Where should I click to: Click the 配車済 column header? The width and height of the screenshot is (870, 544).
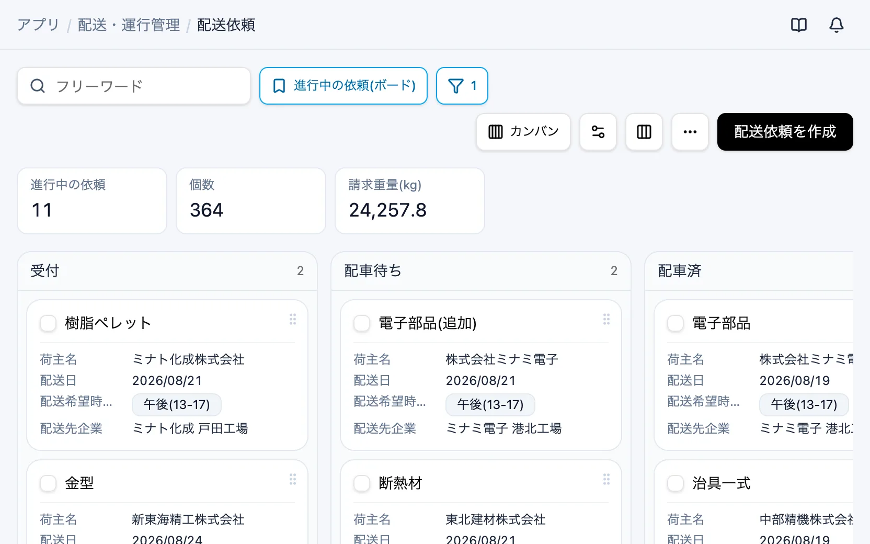(x=749, y=271)
